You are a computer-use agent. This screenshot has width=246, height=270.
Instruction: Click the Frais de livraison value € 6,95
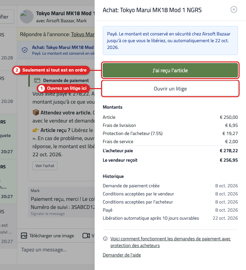click(x=231, y=125)
